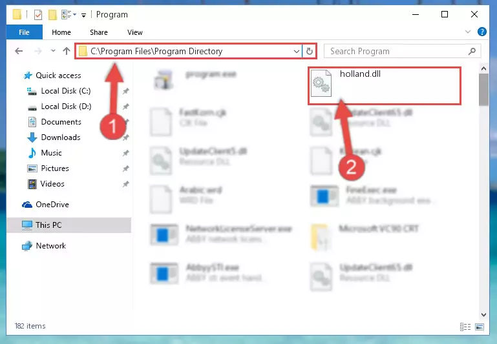Open the File ribbon tab
This screenshot has height=344, width=497.
24,32
